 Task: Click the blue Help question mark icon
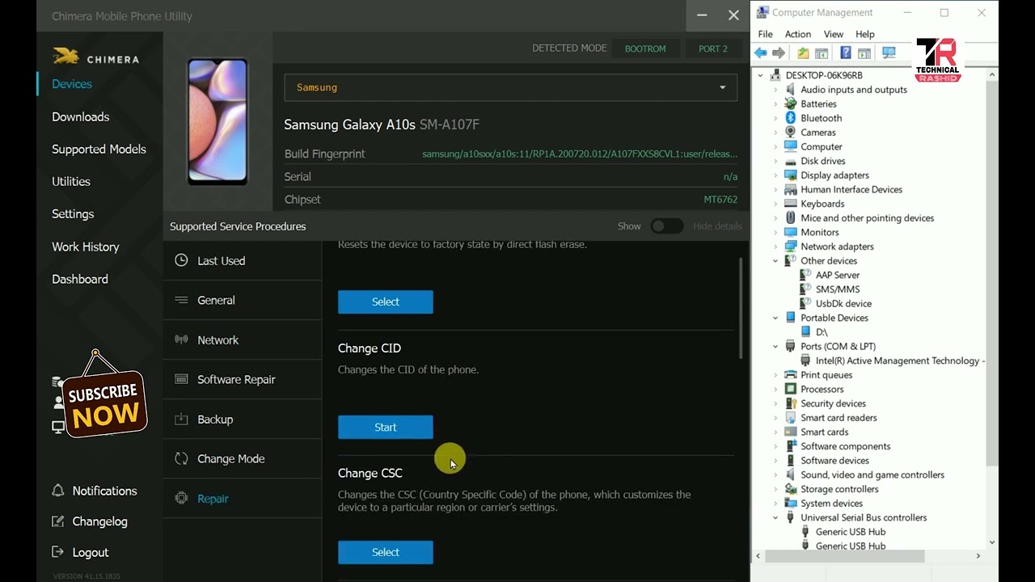pos(845,53)
